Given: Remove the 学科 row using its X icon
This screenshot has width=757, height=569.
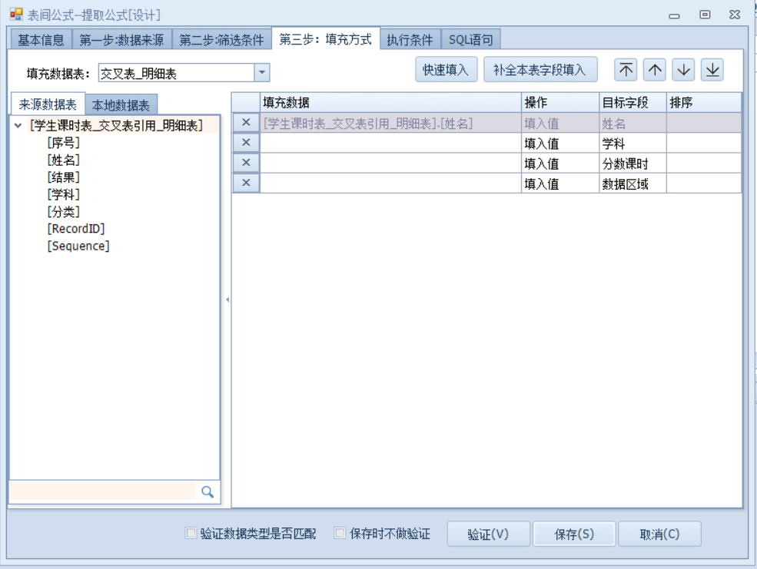Looking at the screenshot, I should tap(246, 143).
